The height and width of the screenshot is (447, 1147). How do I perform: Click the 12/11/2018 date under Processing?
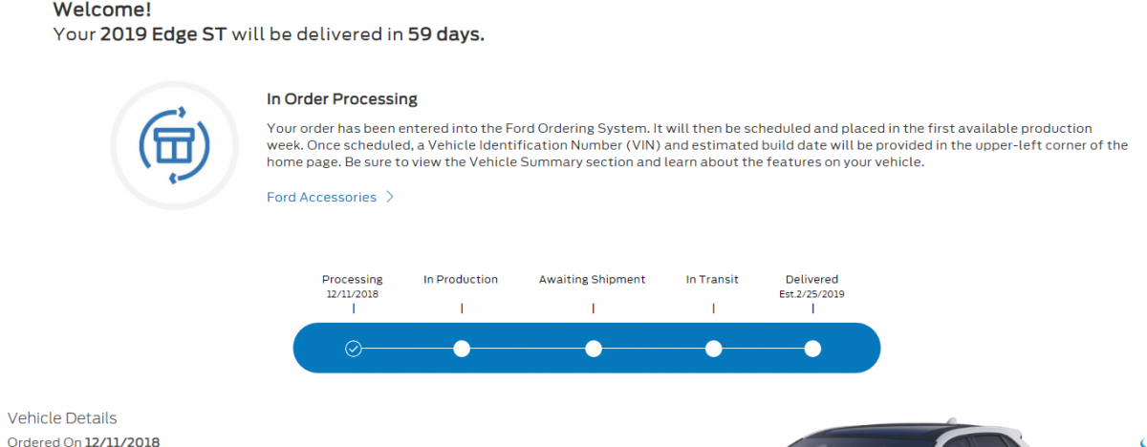pos(353,294)
